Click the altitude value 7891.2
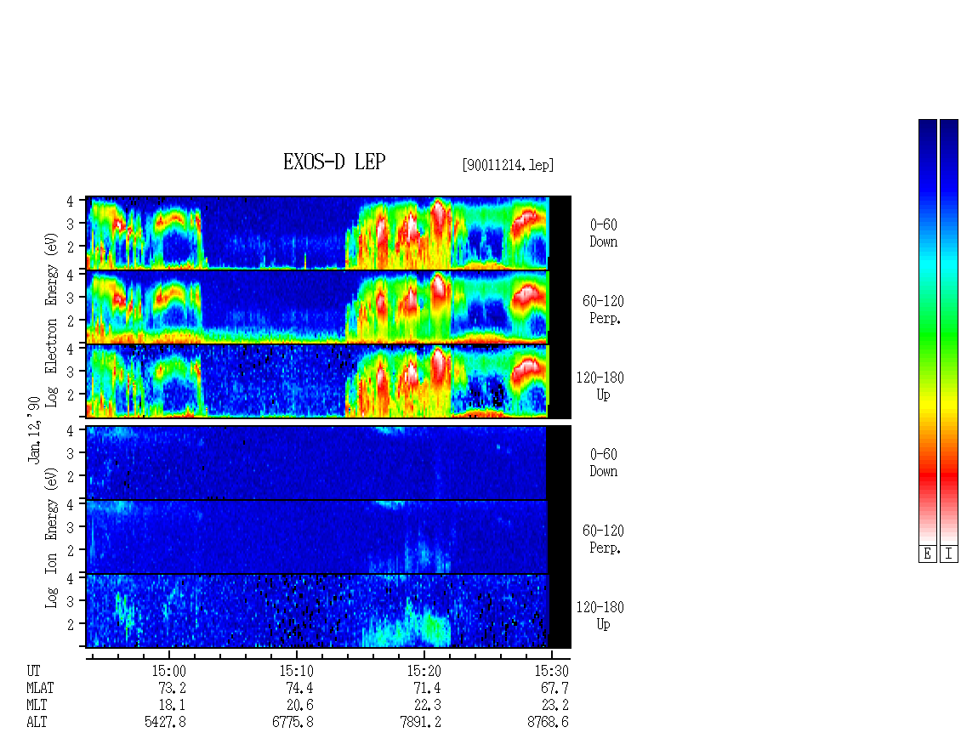Viewport: 961px width, 744px height. click(420, 723)
